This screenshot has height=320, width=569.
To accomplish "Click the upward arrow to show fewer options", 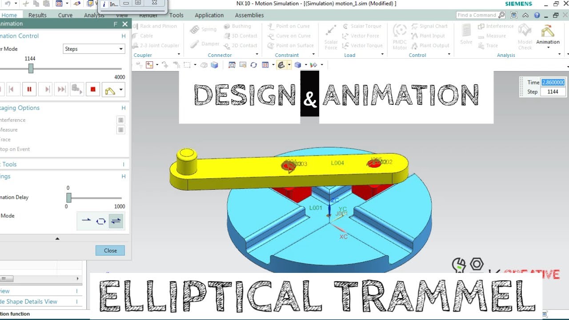I will pos(57,239).
